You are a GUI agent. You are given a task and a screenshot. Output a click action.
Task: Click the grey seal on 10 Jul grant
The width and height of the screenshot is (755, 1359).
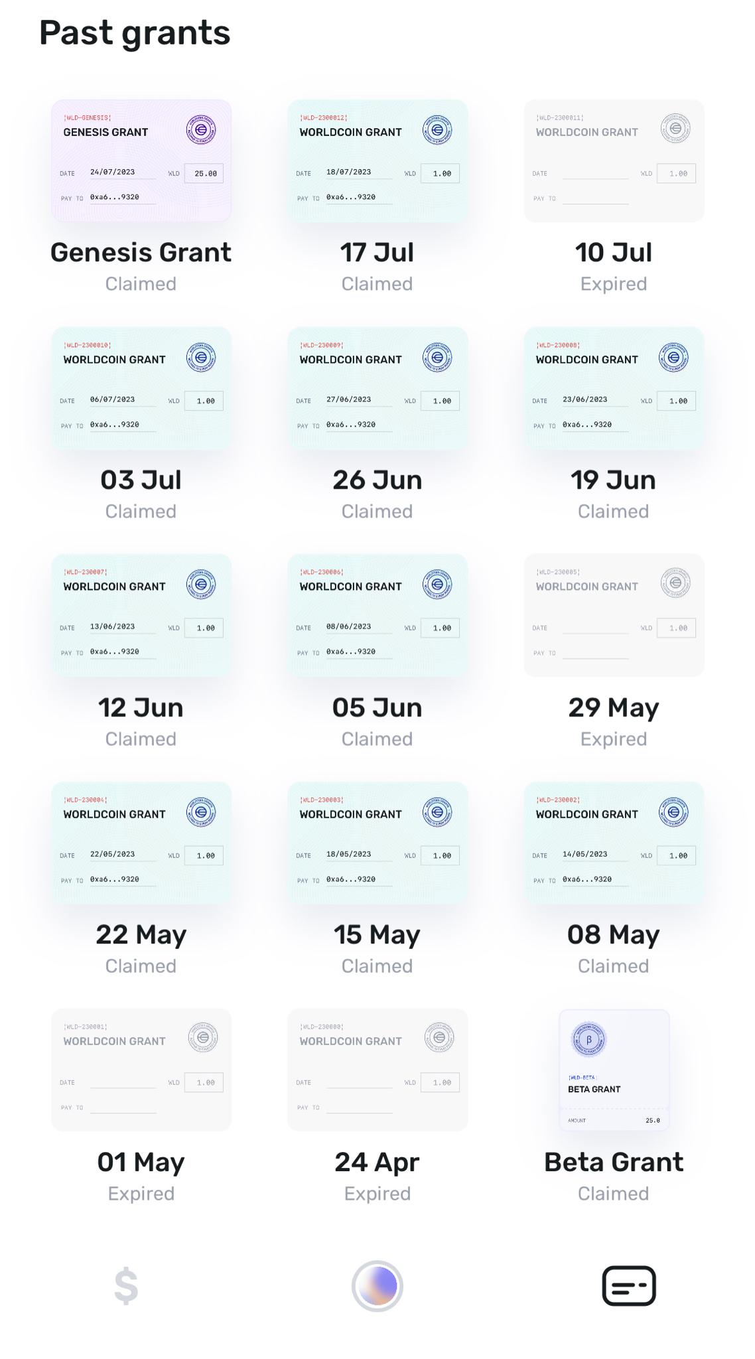tap(675, 128)
